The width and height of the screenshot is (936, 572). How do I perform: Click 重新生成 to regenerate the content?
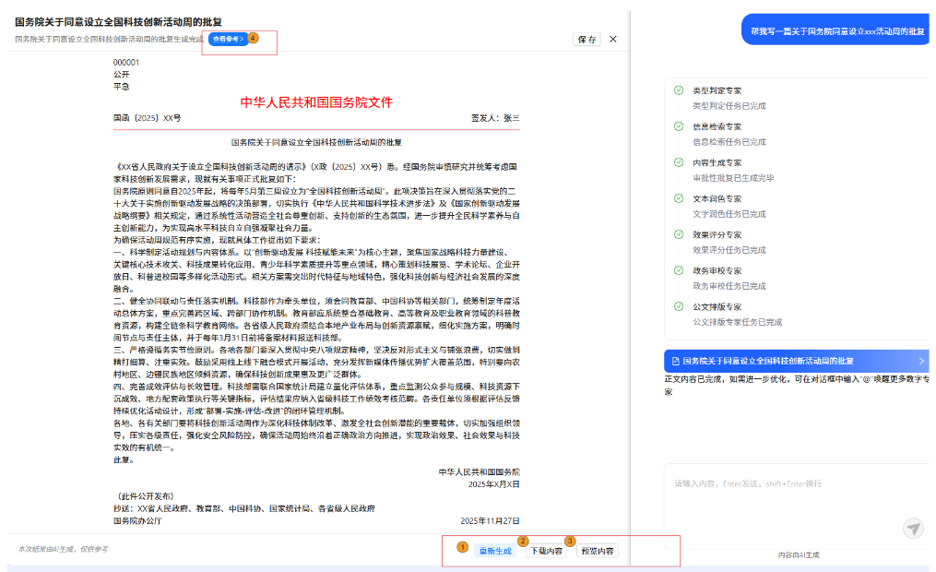coord(494,551)
